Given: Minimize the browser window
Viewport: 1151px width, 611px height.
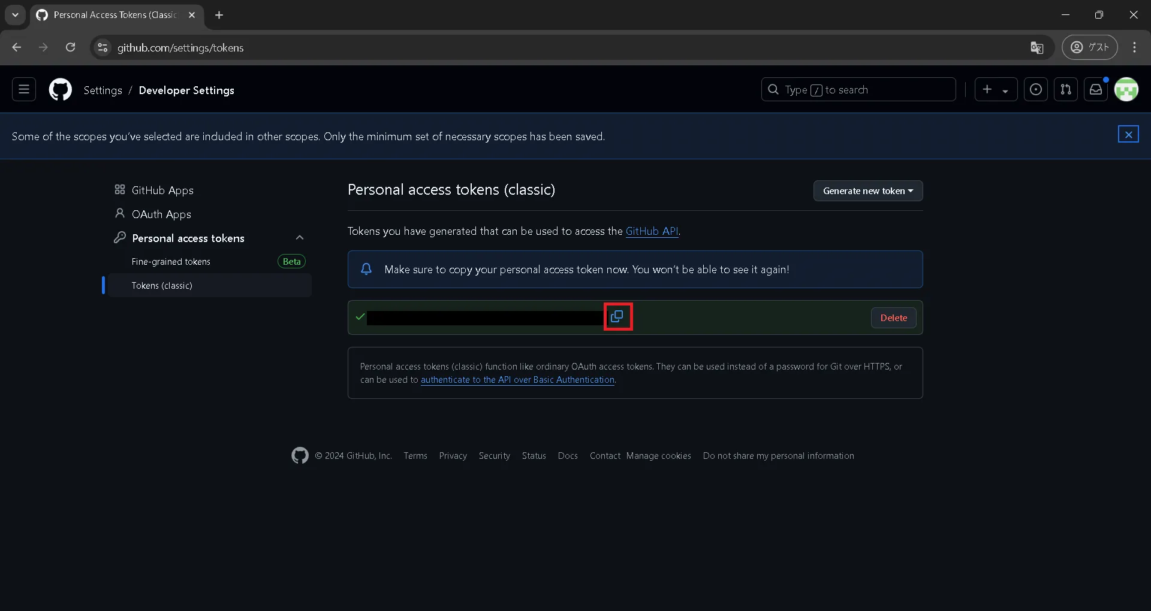Looking at the screenshot, I should click(1065, 15).
